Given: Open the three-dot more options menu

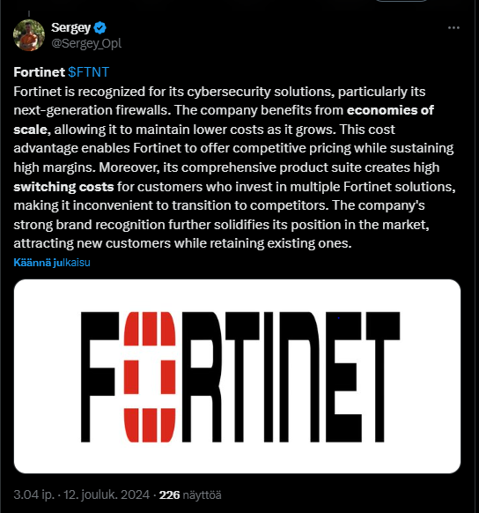Looking at the screenshot, I should [453, 28].
